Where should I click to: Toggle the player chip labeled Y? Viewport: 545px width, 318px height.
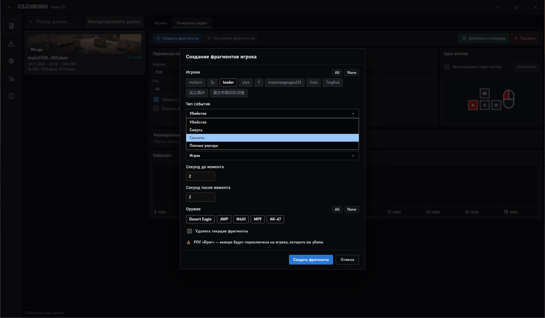pos(259,83)
